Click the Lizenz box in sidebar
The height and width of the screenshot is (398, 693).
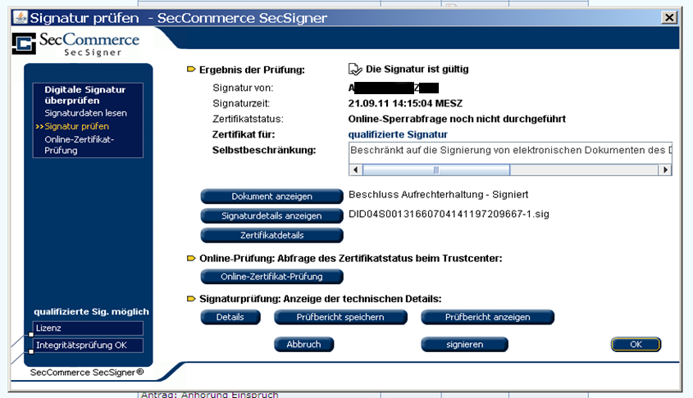click(88, 328)
